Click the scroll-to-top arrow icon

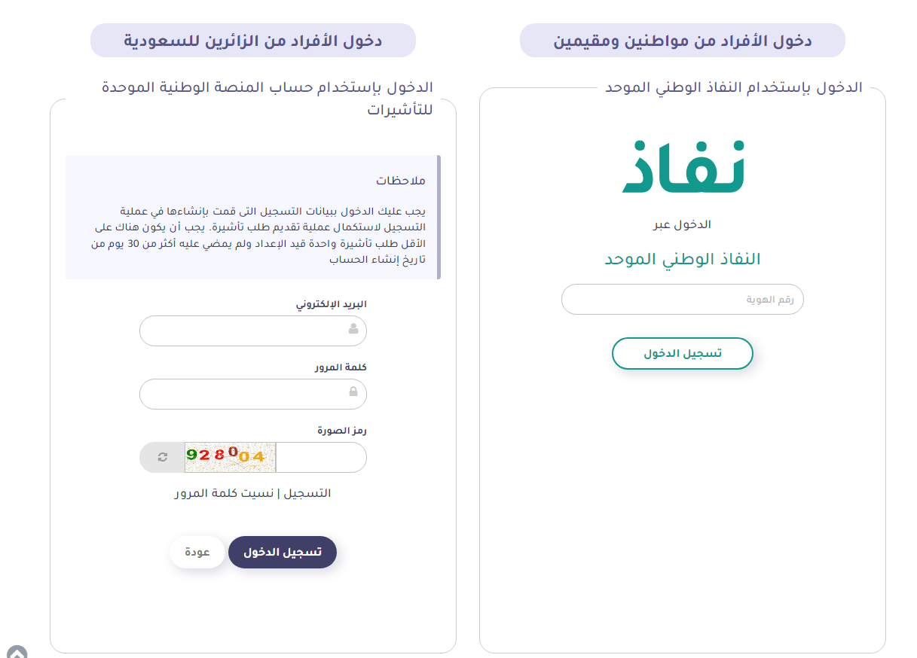17,653
